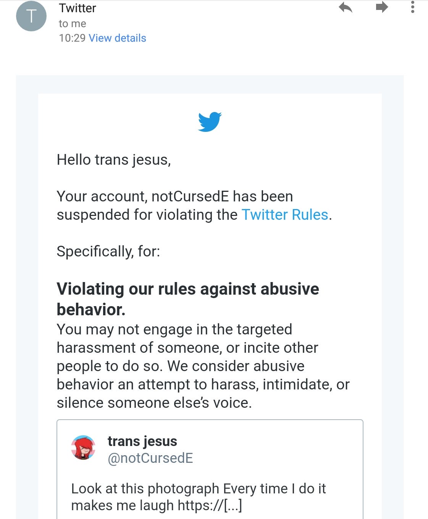
Task: Click the 'Violating our rules' bold heading
Action: 187,289
